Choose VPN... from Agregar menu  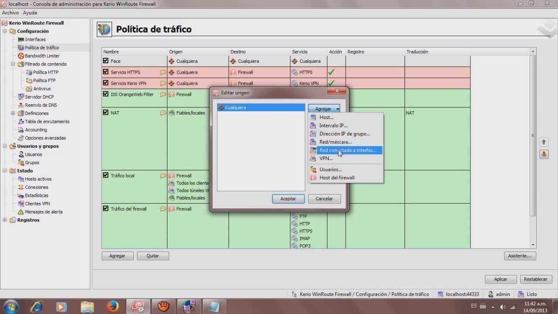pos(345,158)
